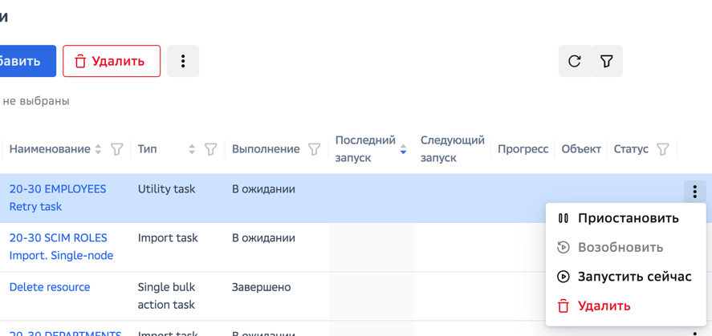The height and width of the screenshot is (336, 712).
Task: Open the Delete resource task link
Action: coord(50,287)
